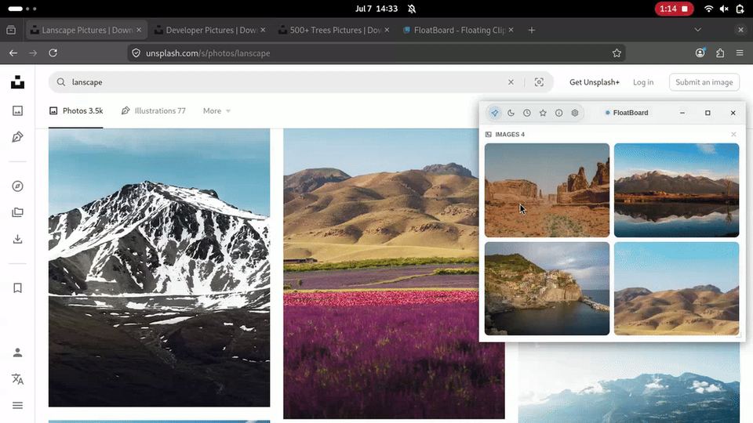The height and width of the screenshot is (423, 753).
Task: Open the clock and date menu
Action: 376,9
